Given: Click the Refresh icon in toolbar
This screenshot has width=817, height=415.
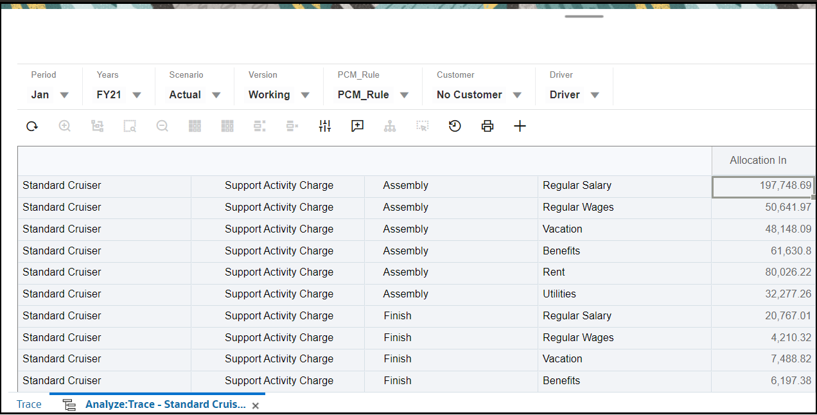Looking at the screenshot, I should point(32,127).
